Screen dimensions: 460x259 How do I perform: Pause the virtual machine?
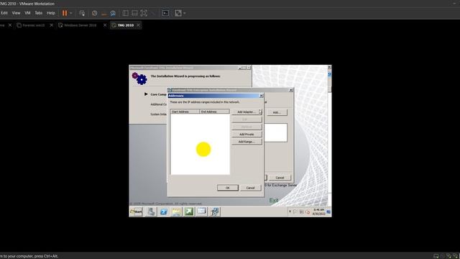(65, 13)
